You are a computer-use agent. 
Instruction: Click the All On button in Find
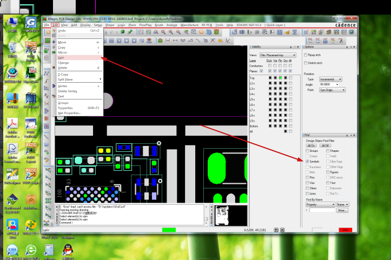tap(311, 145)
